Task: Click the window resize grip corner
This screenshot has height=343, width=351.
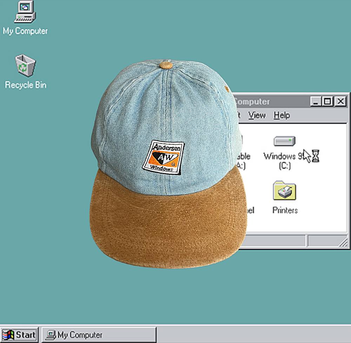Action: coord(344,242)
